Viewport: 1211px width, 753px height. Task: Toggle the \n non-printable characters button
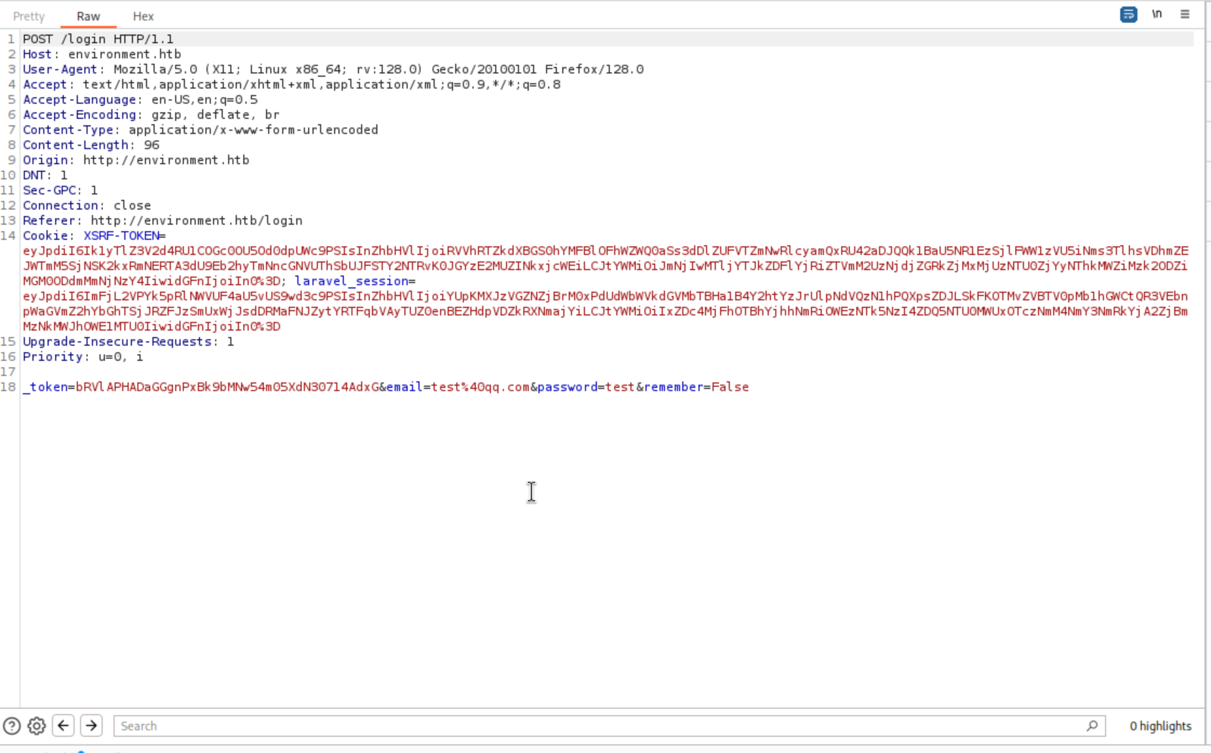(1156, 15)
